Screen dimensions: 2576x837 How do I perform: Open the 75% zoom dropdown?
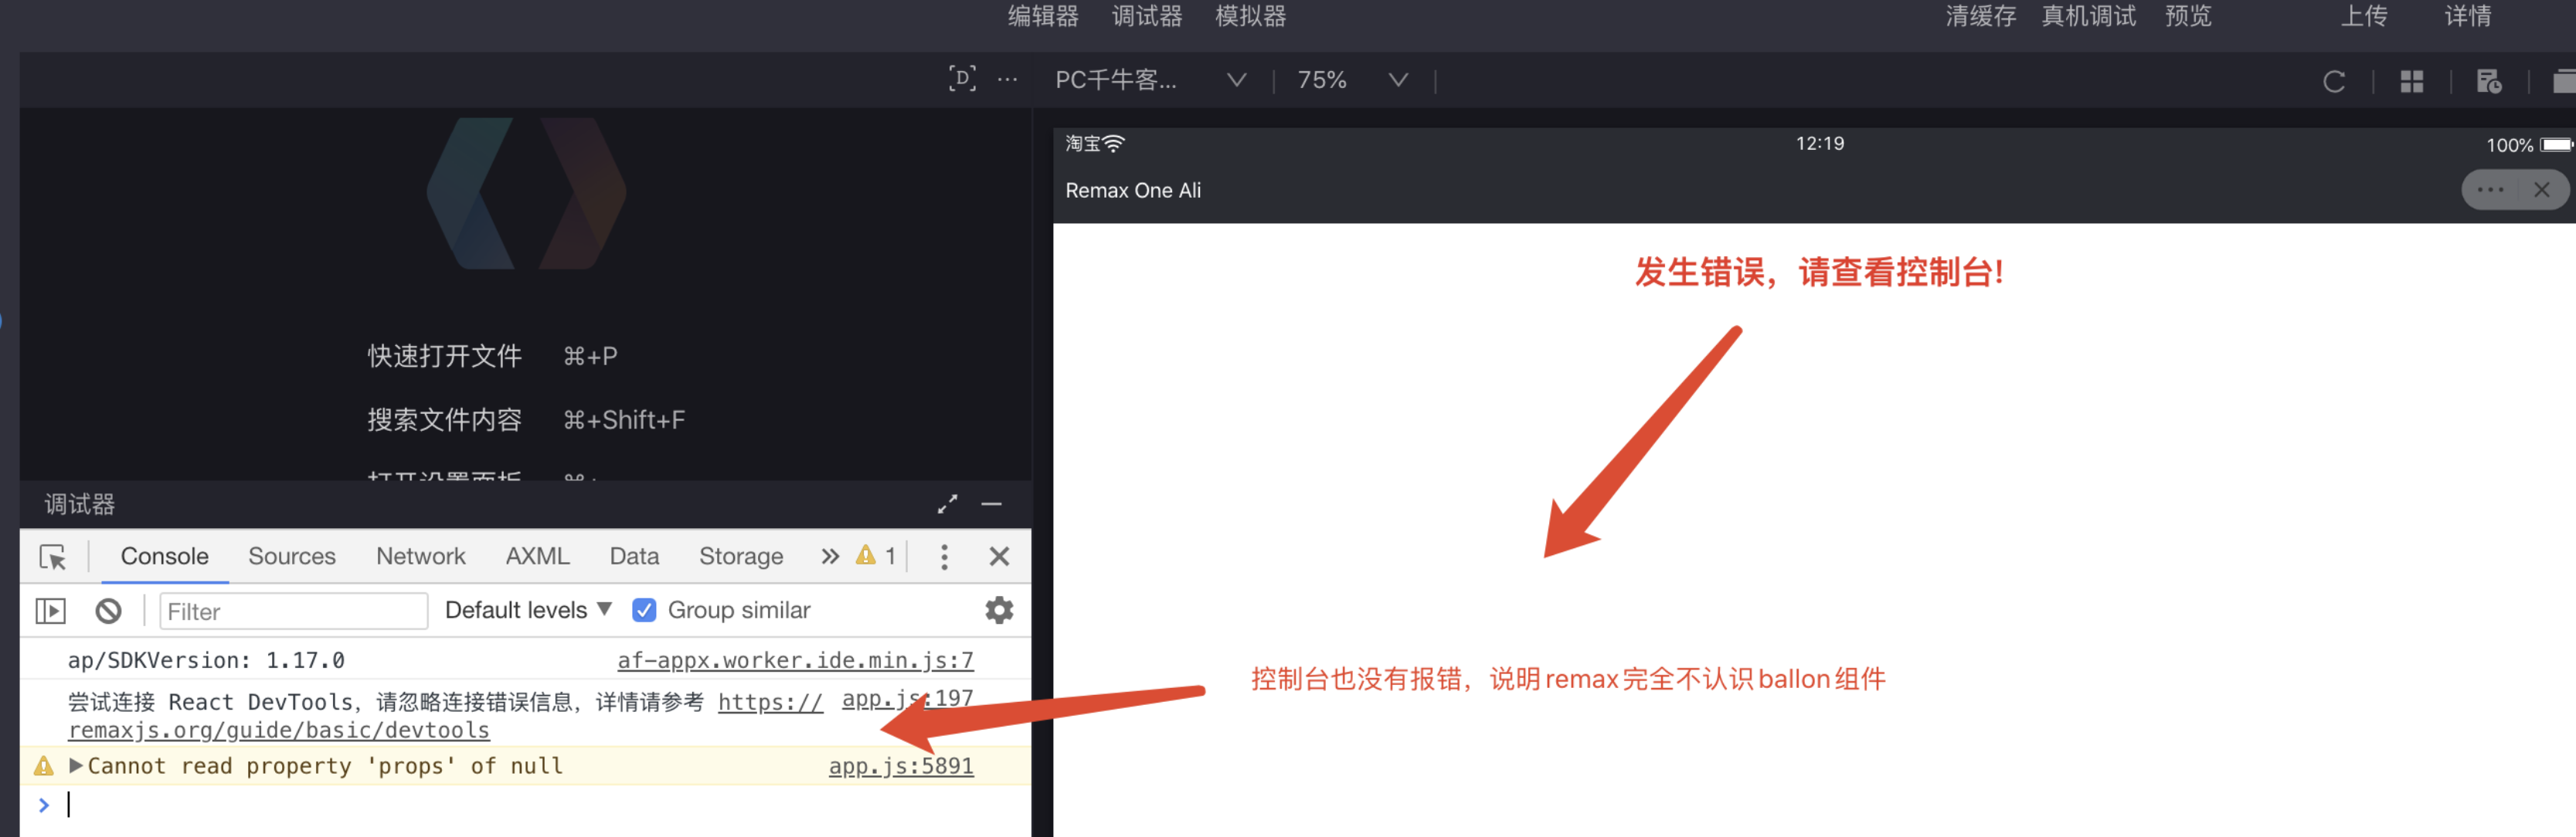tap(1352, 80)
